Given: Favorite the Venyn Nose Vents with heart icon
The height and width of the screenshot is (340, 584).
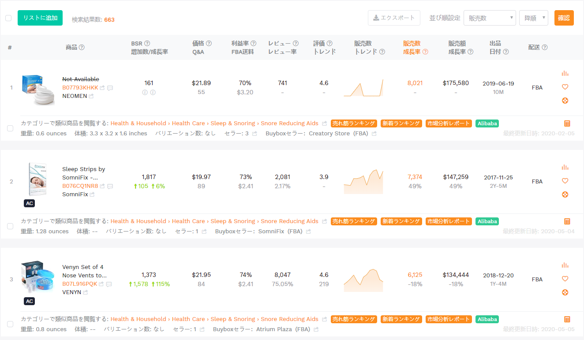Looking at the screenshot, I should click(x=565, y=279).
